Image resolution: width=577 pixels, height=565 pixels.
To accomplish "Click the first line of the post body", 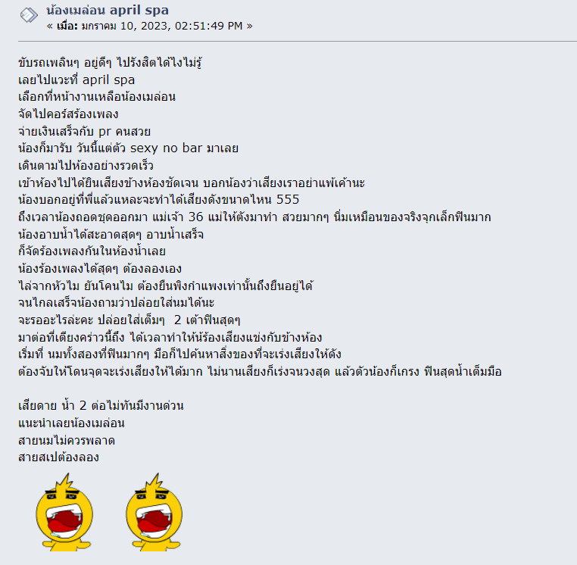I will (x=110, y=63).
